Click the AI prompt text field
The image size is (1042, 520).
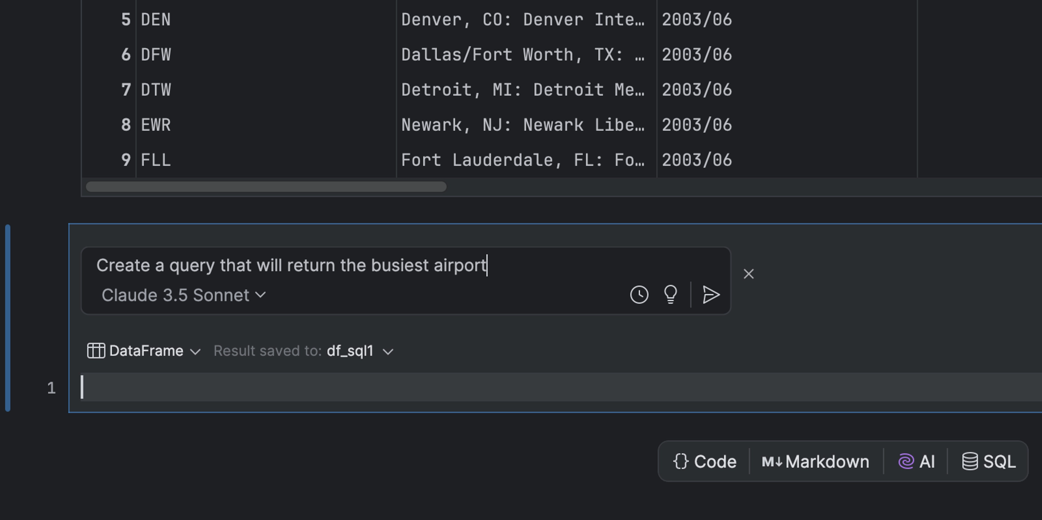324,265
